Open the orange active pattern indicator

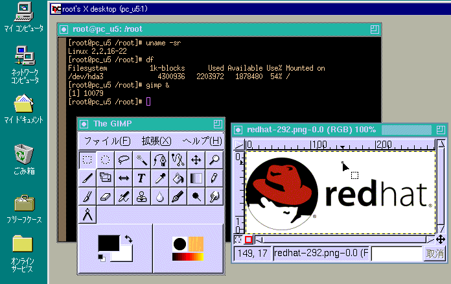coord(196,244)
